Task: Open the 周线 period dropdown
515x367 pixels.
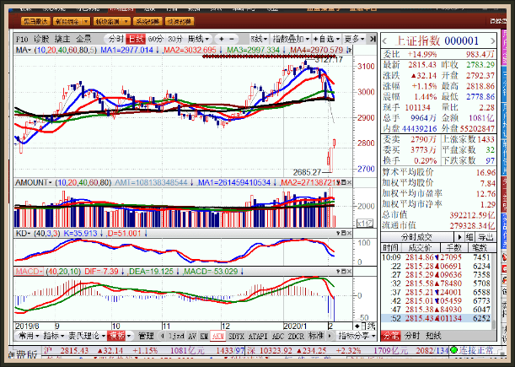Action: [x=198, y=39]
